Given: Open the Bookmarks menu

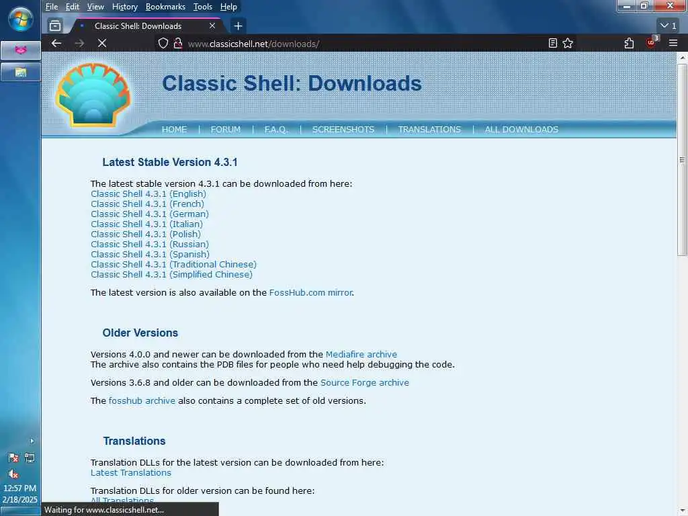Looking at the screenshot, I should [x=165, y=7].
